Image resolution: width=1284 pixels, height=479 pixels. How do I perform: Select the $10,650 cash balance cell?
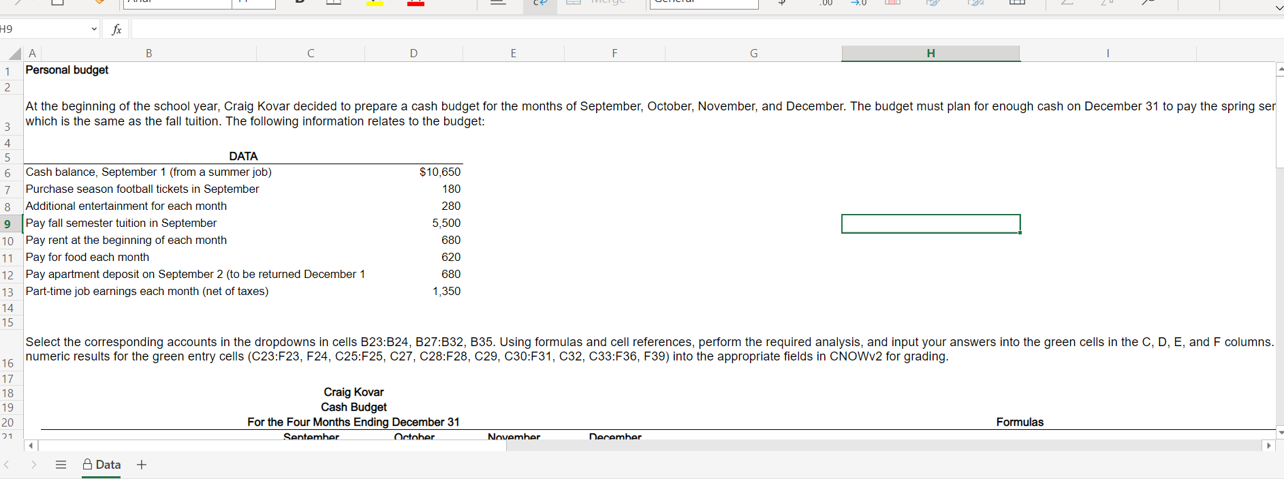(440, 172)
